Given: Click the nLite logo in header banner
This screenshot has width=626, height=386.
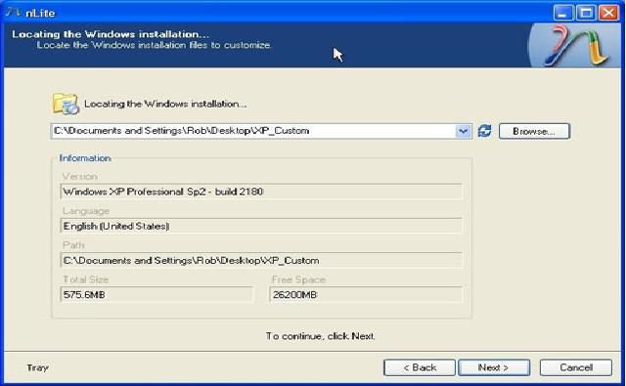Looking at the screenshot, I should click(x=576, y=46).
